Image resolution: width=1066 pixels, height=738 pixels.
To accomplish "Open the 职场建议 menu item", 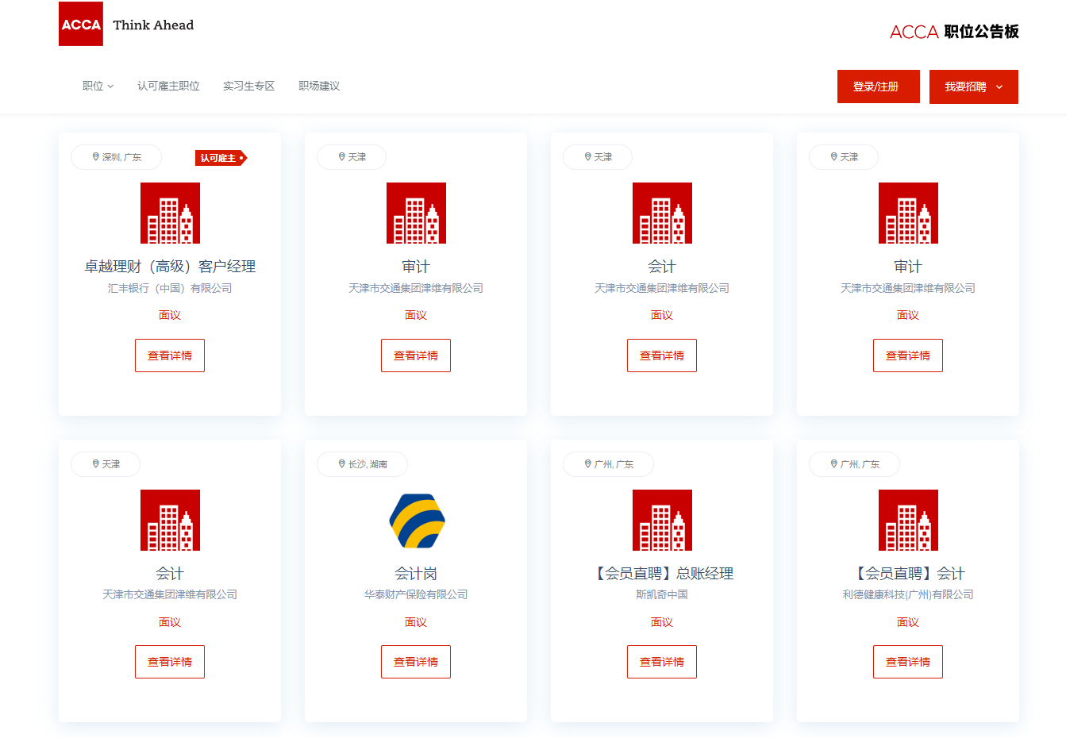I will click(319, 86).
